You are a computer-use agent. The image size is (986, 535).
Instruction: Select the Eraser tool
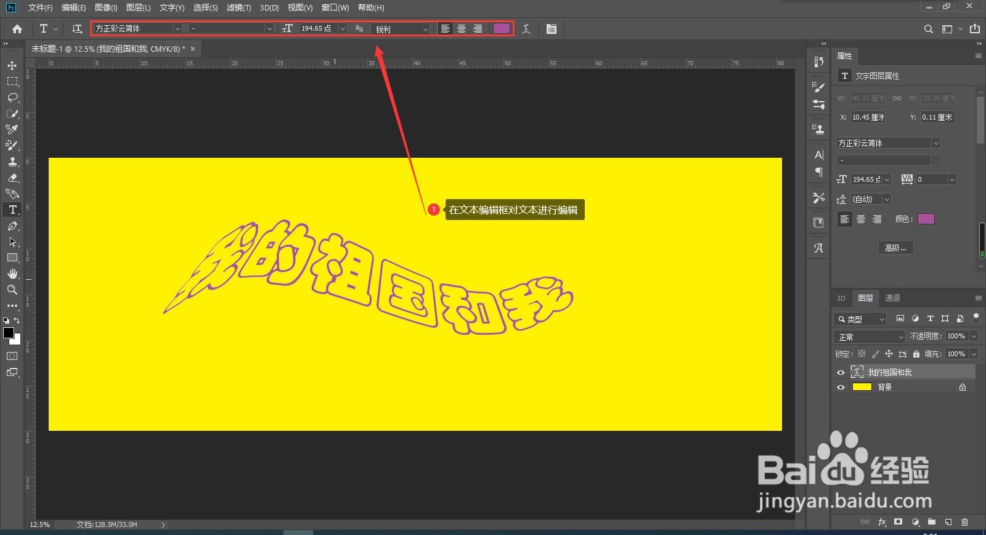12,178
